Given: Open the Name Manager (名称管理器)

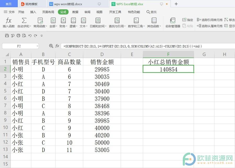Looking at the screenshot, I should (173, 23).
